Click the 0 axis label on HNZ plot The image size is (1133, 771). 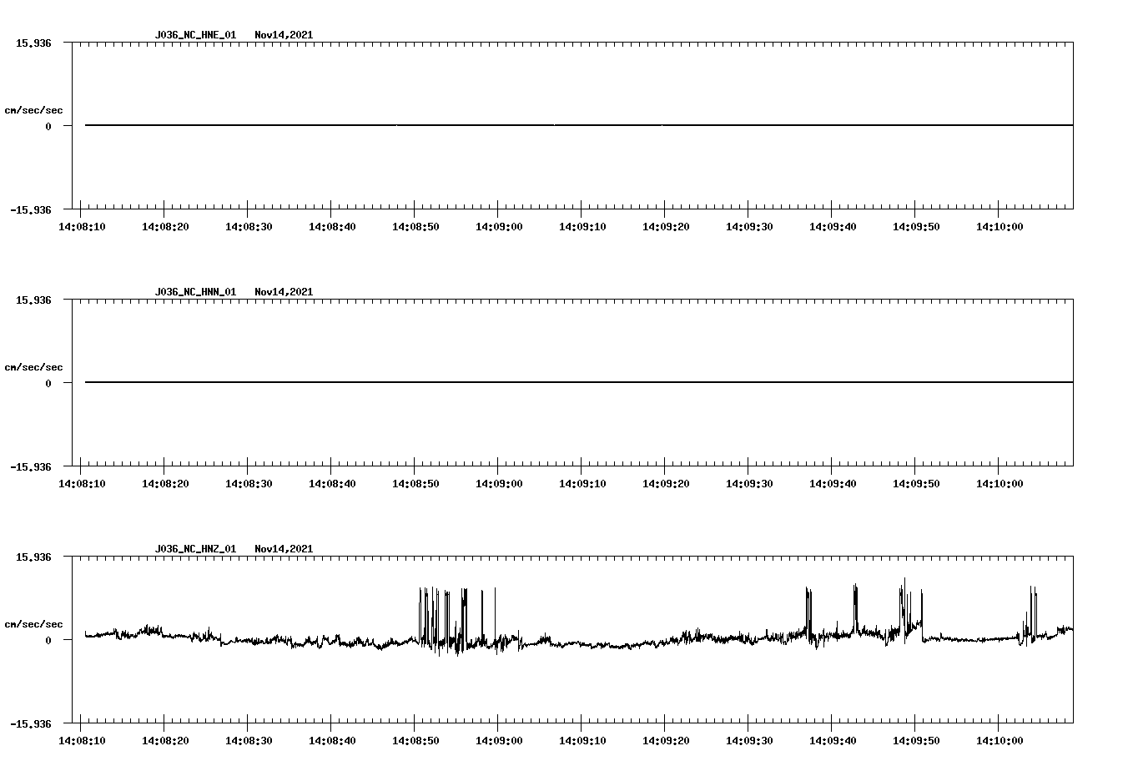point(48,640)
